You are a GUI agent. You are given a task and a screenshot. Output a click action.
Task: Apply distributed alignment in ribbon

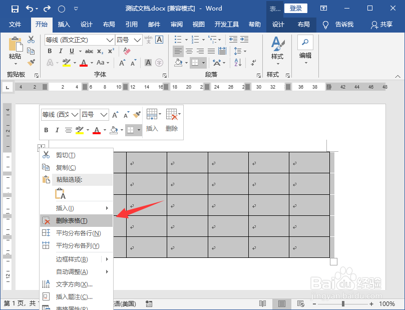pos(222,51)
